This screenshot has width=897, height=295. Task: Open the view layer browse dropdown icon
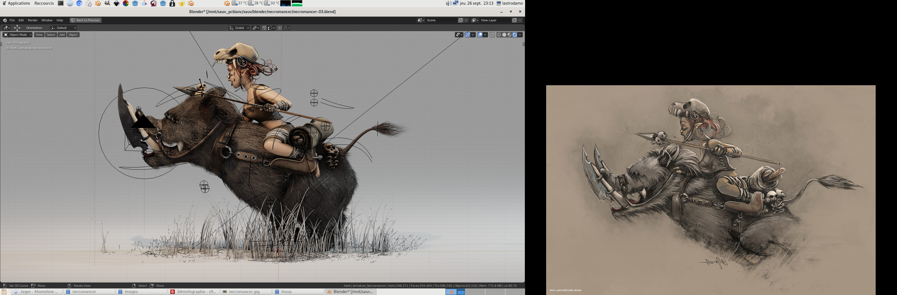(x=475, y=20)
